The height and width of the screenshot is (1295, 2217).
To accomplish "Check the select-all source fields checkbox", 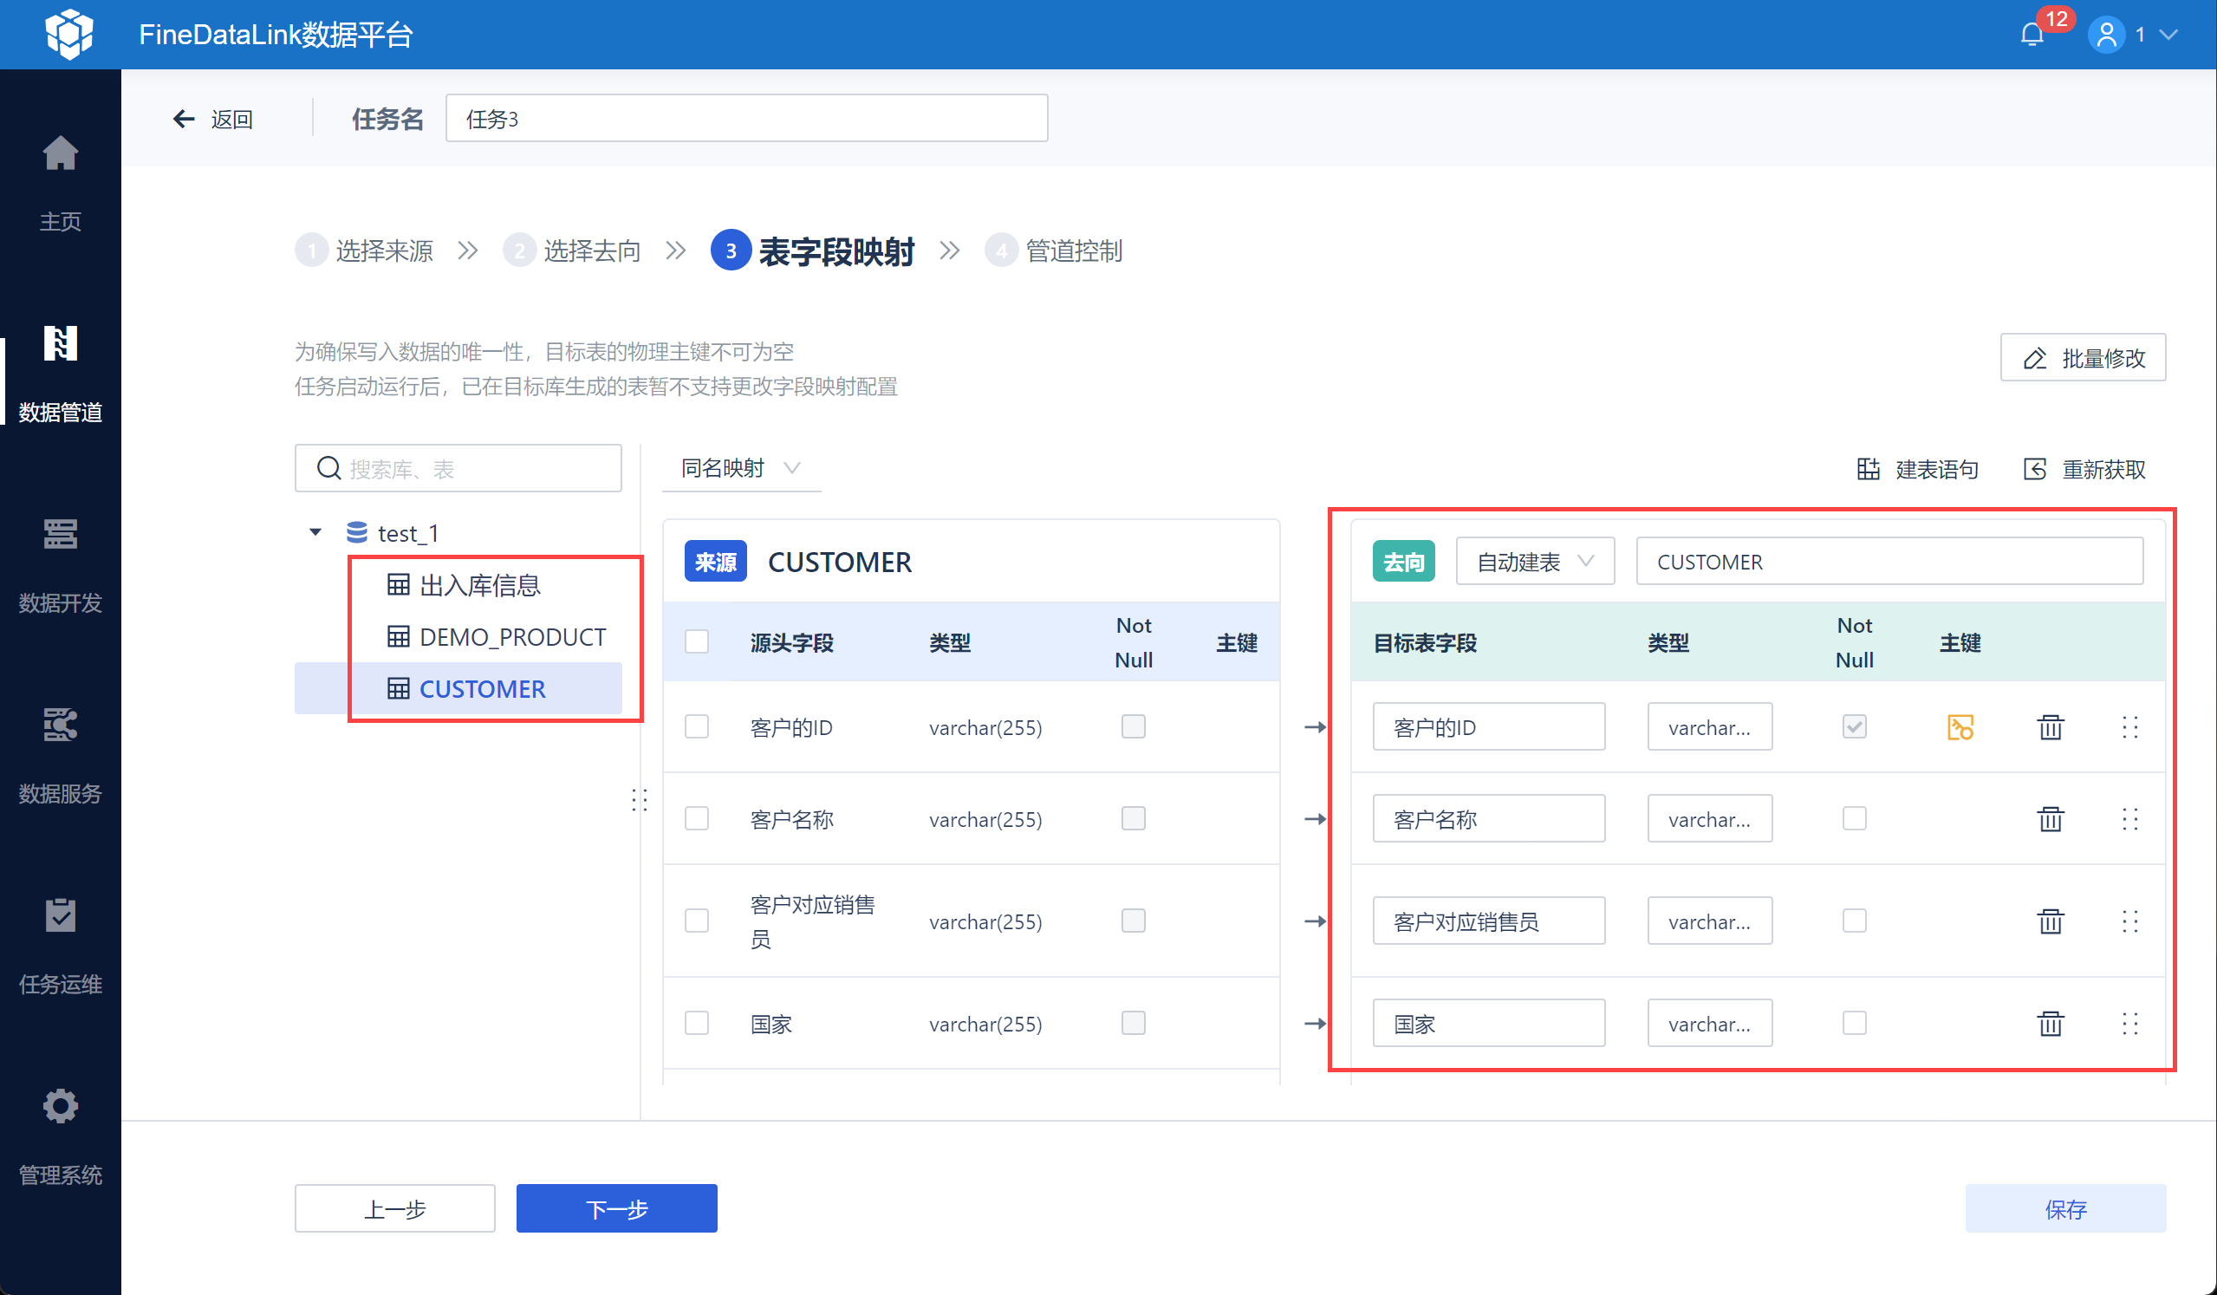I will point(697,641).
